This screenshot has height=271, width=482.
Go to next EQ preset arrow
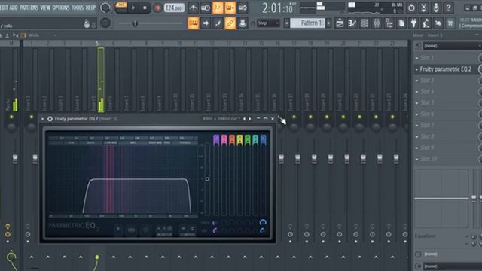click(x=250, y=119)
